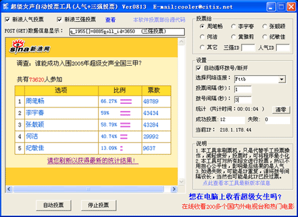Click the 选项 column header
The height and width of the screenshot is (217, 298).
[62, 90]
